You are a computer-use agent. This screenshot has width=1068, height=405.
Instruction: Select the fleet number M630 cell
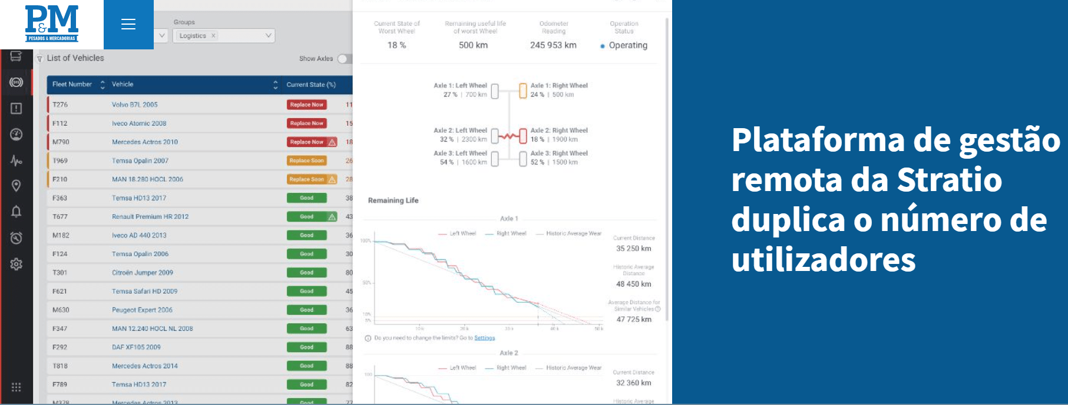pos(61,310)
